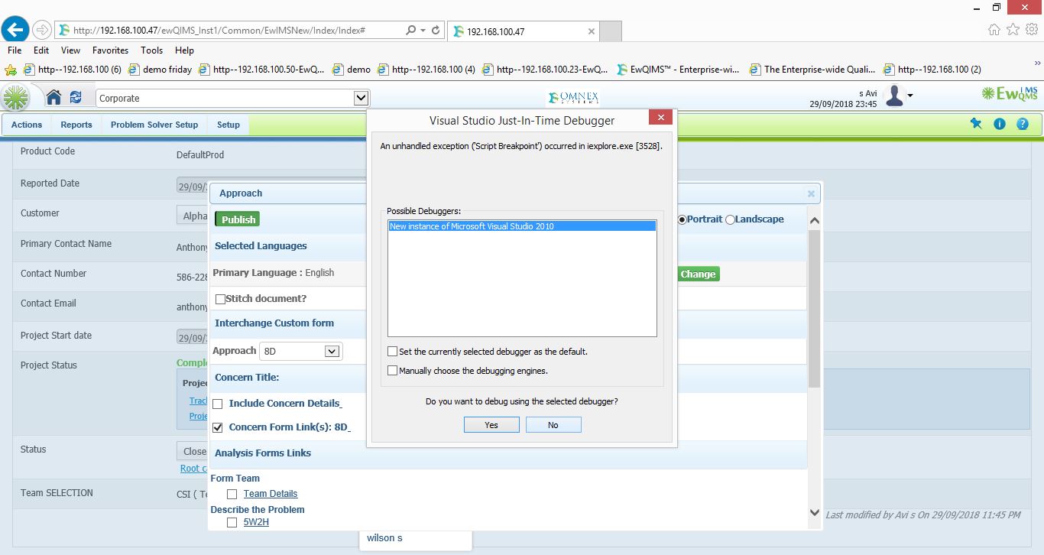Open the Actions menu
This screenshot has height=555, width=1044.
(x=27, y=125)
